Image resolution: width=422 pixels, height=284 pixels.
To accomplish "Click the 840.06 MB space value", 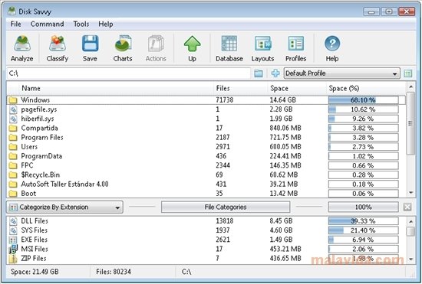I will tap(285, 129).
